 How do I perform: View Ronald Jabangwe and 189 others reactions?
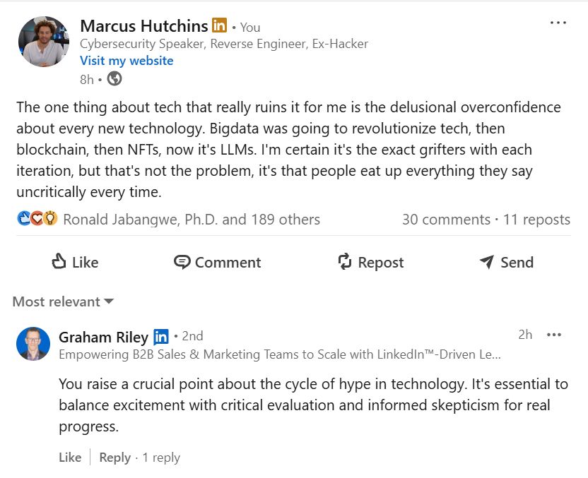click(192, 220)
